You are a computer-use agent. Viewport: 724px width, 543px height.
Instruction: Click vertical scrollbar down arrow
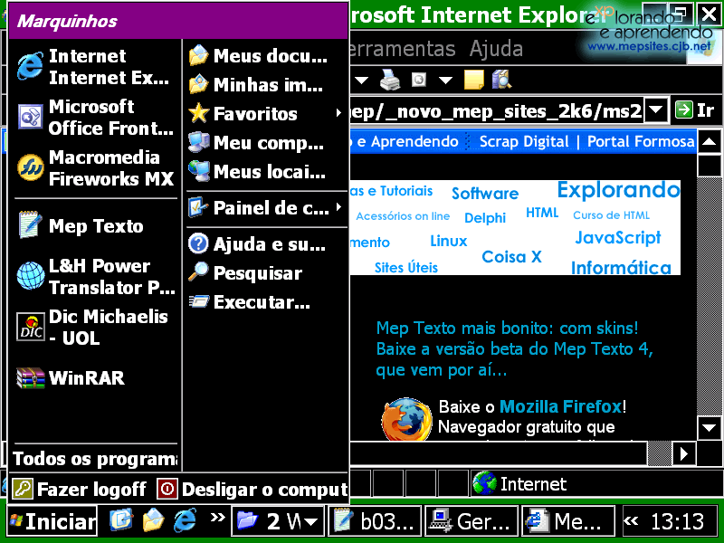click(709, 427)
